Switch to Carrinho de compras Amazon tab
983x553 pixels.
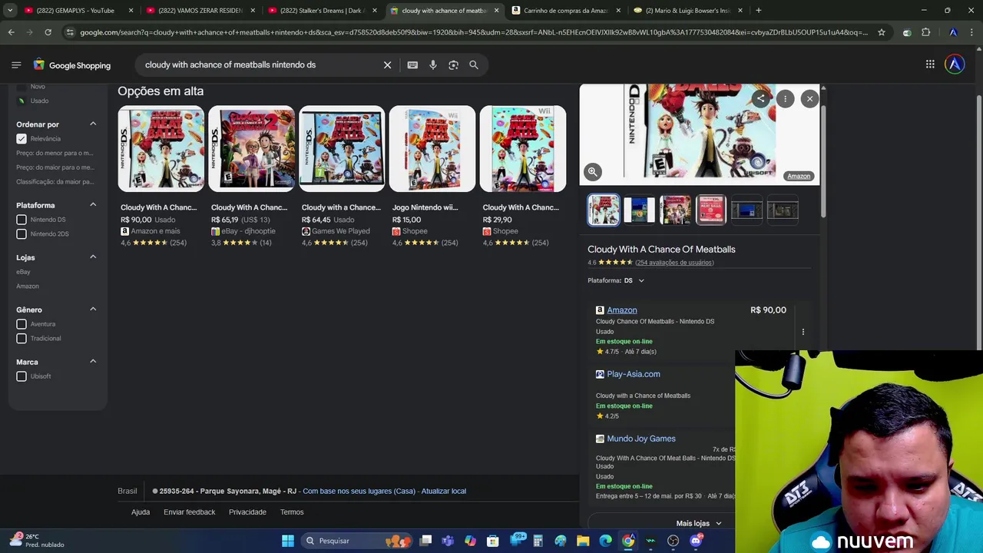565,11
